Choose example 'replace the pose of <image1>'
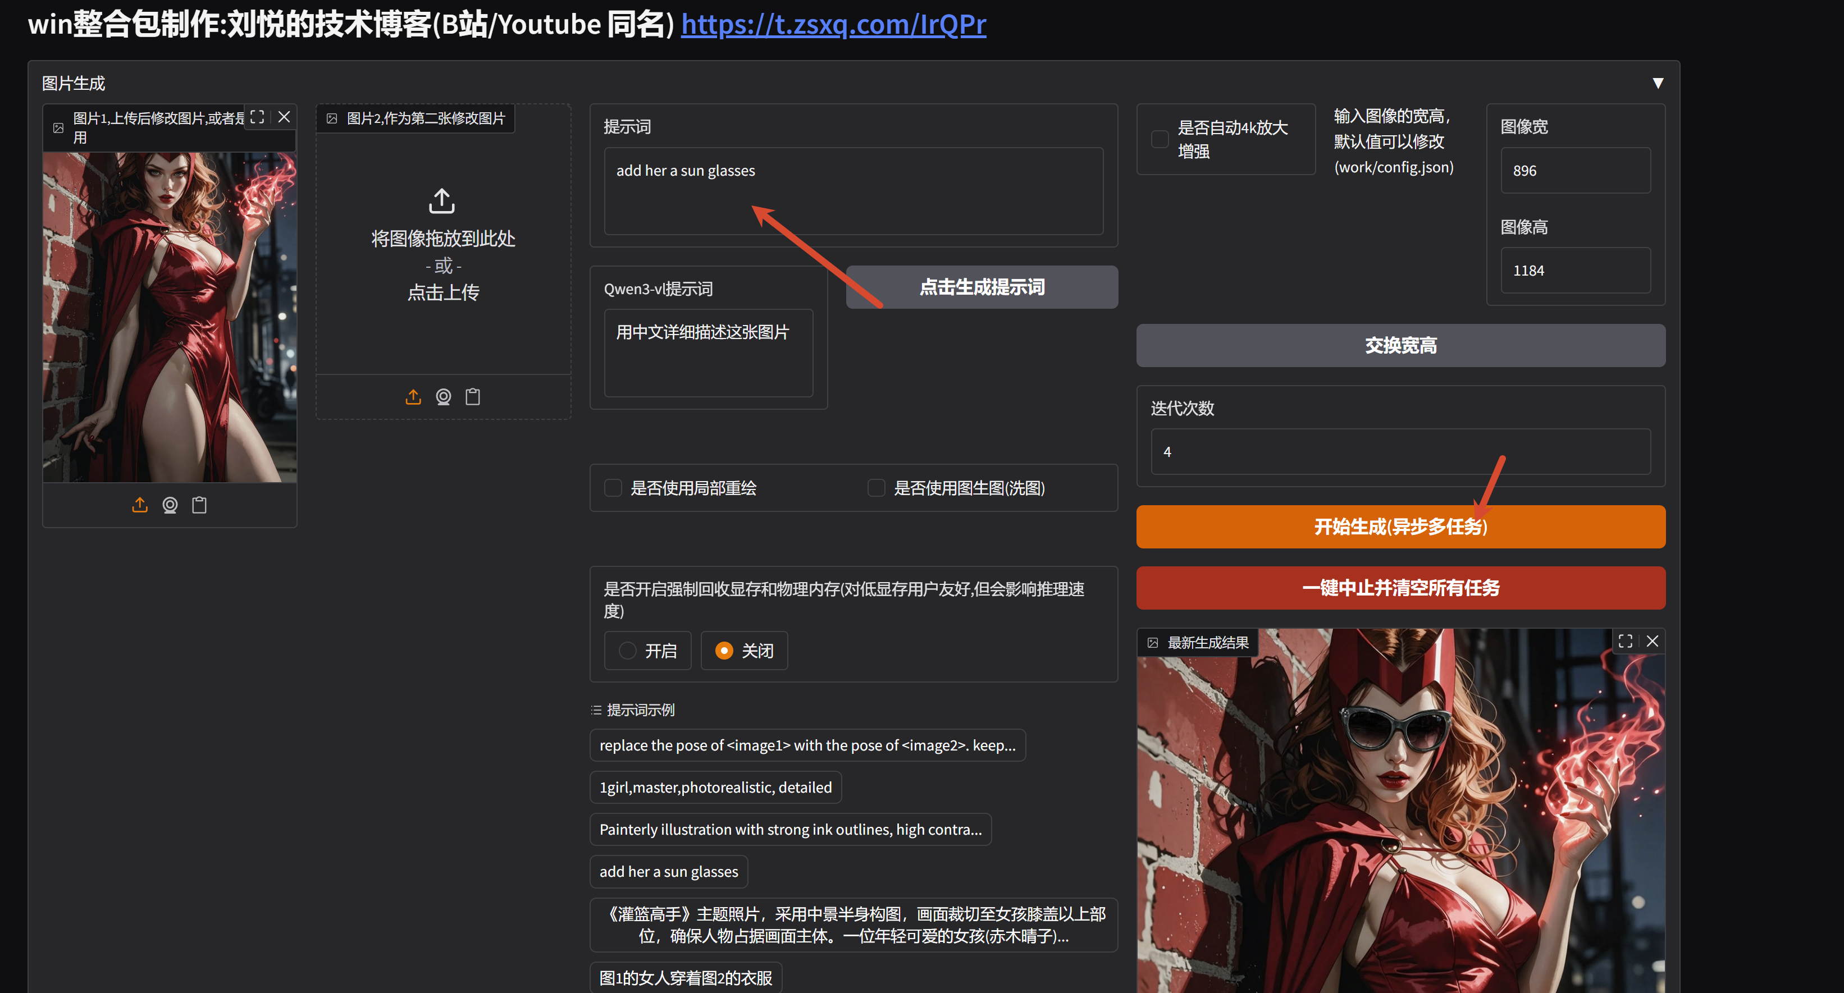1844x993 pixels. click(807, 745)
